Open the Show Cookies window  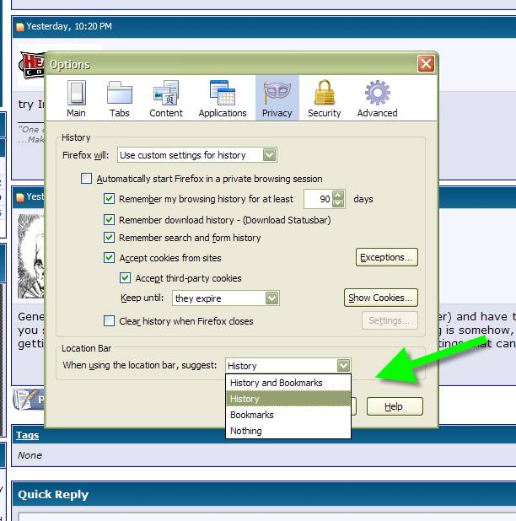click(381, 298)
